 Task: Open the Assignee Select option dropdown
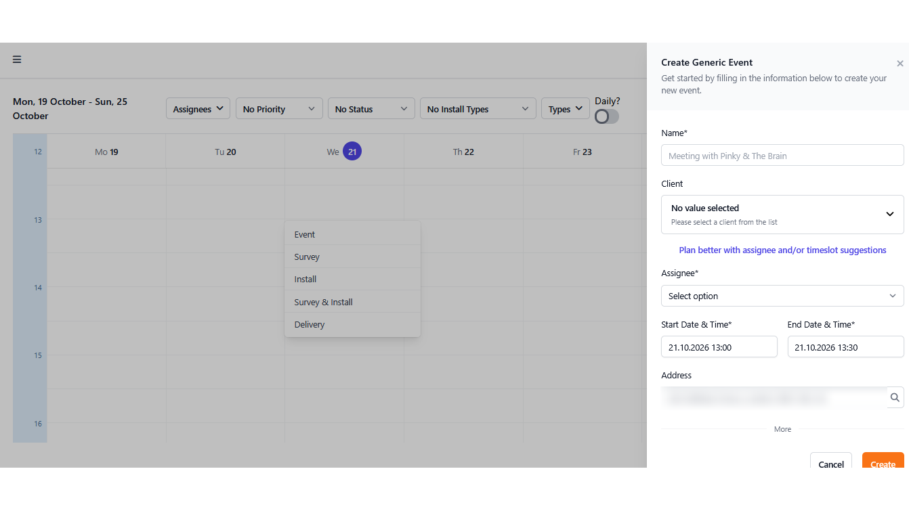(782, 296)
